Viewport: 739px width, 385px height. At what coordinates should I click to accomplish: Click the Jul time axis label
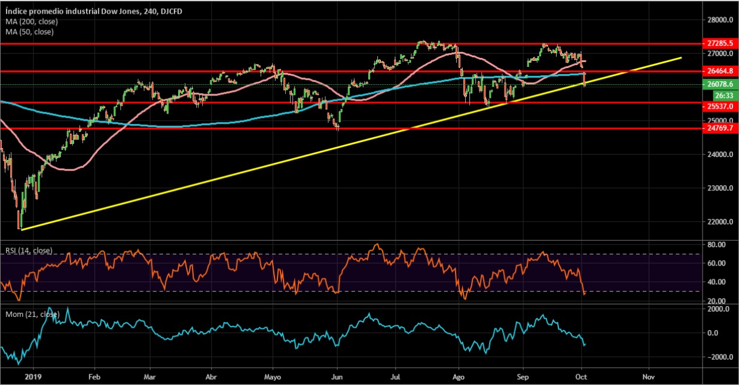[395, 377]
